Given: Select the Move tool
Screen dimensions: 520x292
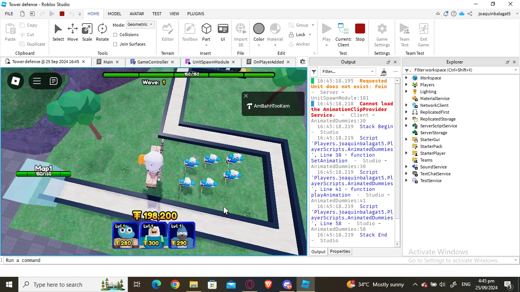Looking at the screenshot, I should (72, 32).
